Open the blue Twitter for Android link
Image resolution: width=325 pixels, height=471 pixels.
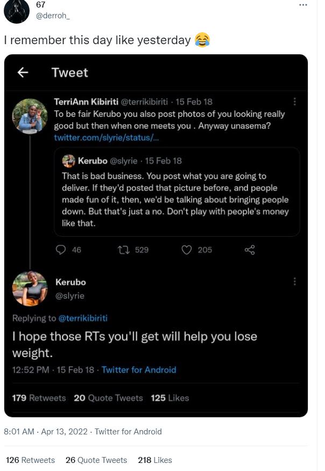tap(139, 370)
